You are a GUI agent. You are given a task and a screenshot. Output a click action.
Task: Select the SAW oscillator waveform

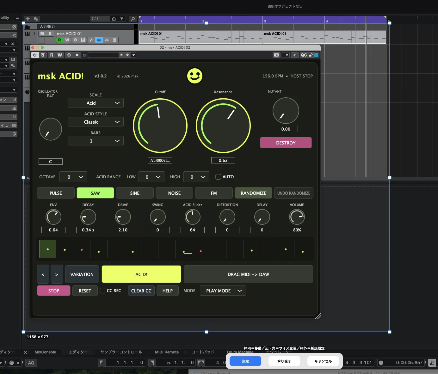(x=95, y=193)
